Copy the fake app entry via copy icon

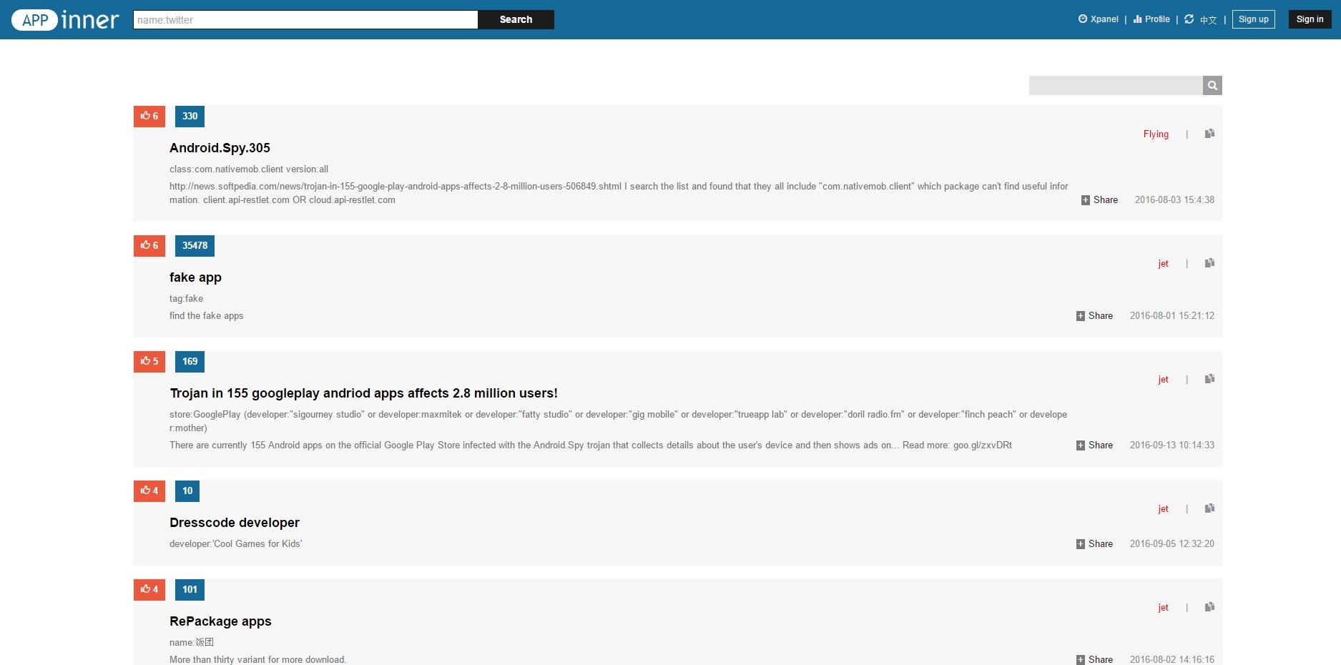pos(1209,263)
